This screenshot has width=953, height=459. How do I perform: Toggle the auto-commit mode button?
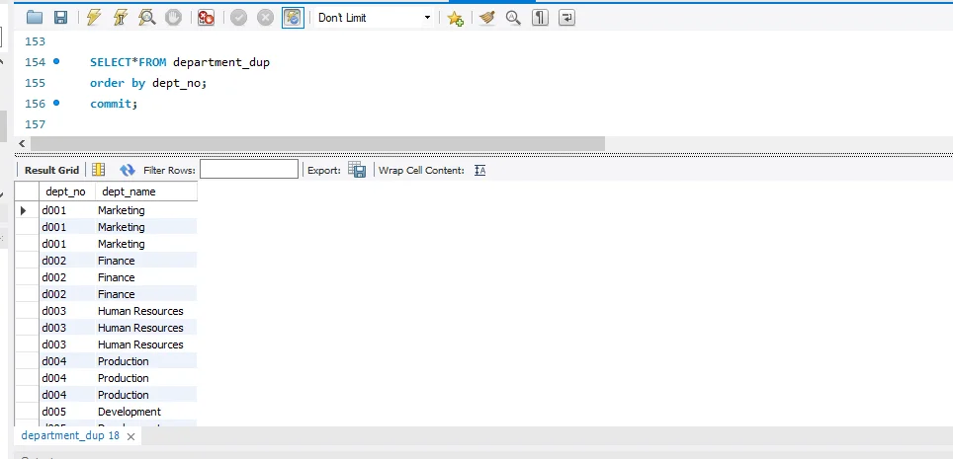(293, 18)
